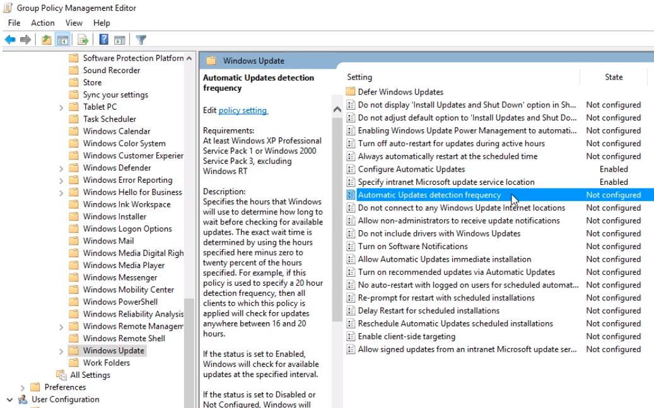Expand the Windows Defender tree node
This screenshot has height=408, width=654.
coord(61,168)
